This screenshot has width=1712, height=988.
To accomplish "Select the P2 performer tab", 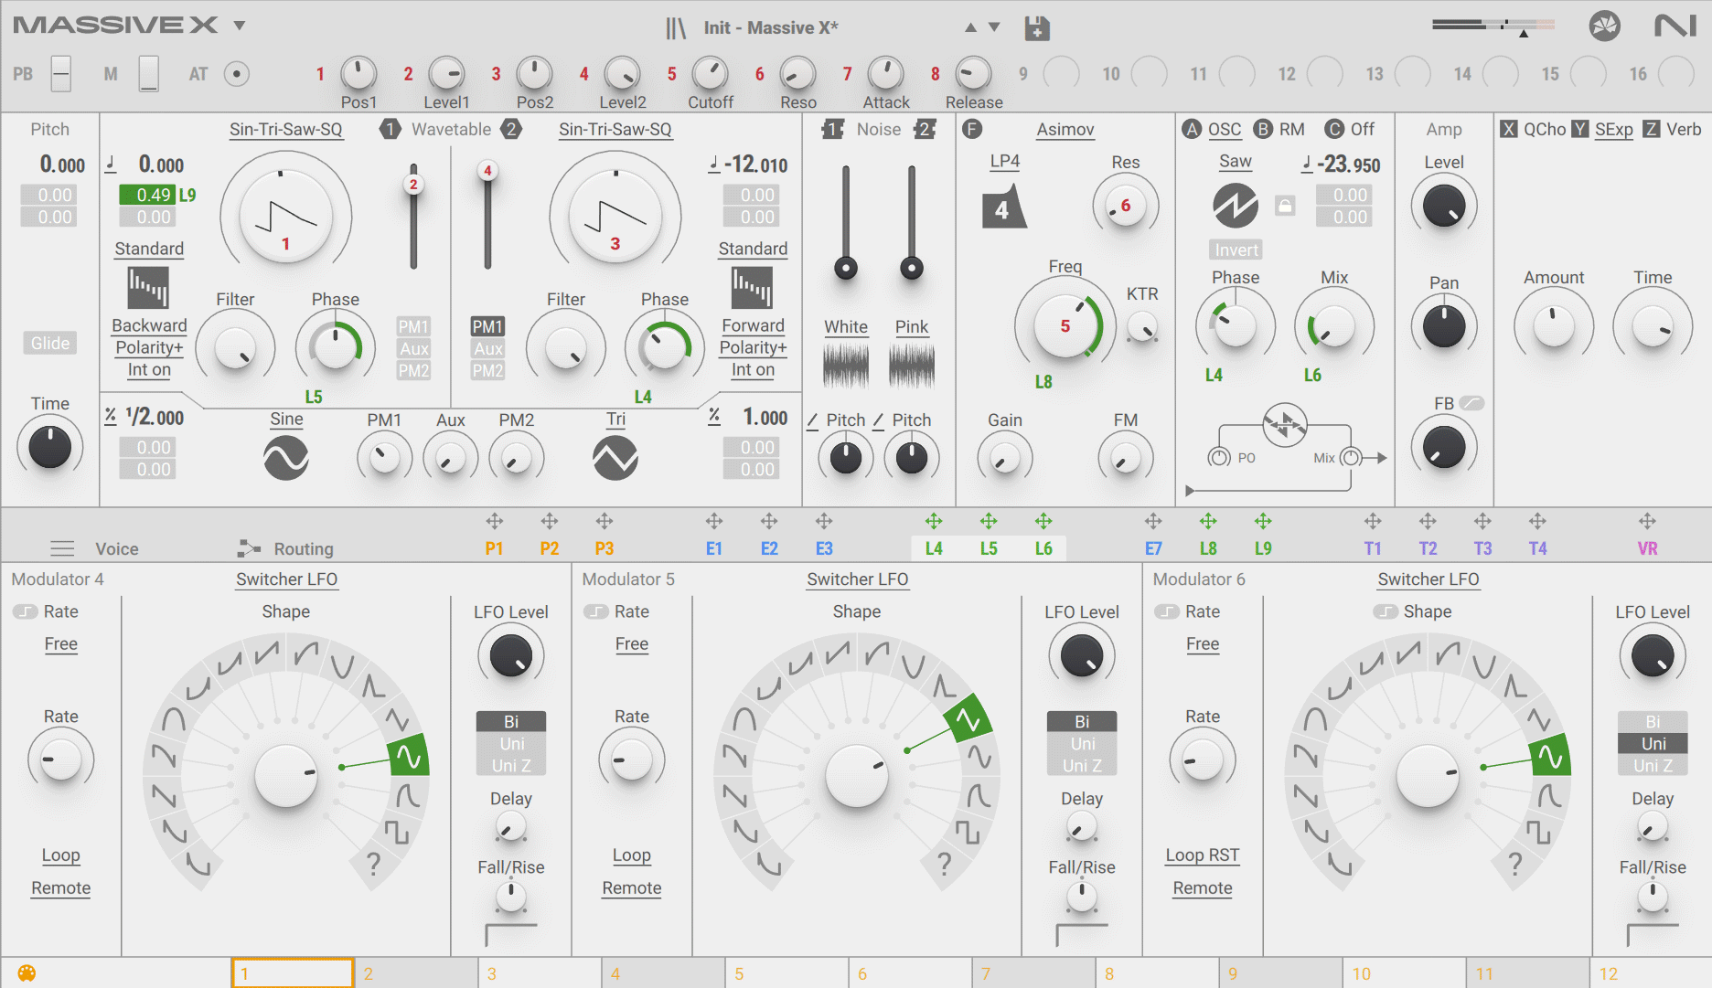I will pos(550,548).
